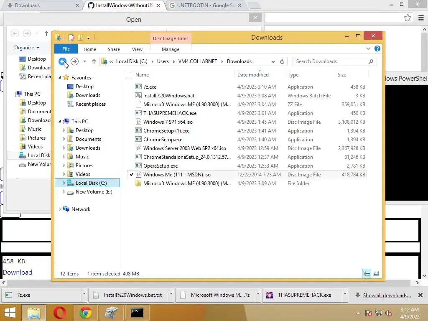
Task: Click the Download link on webpage
Action: point(18,272)
